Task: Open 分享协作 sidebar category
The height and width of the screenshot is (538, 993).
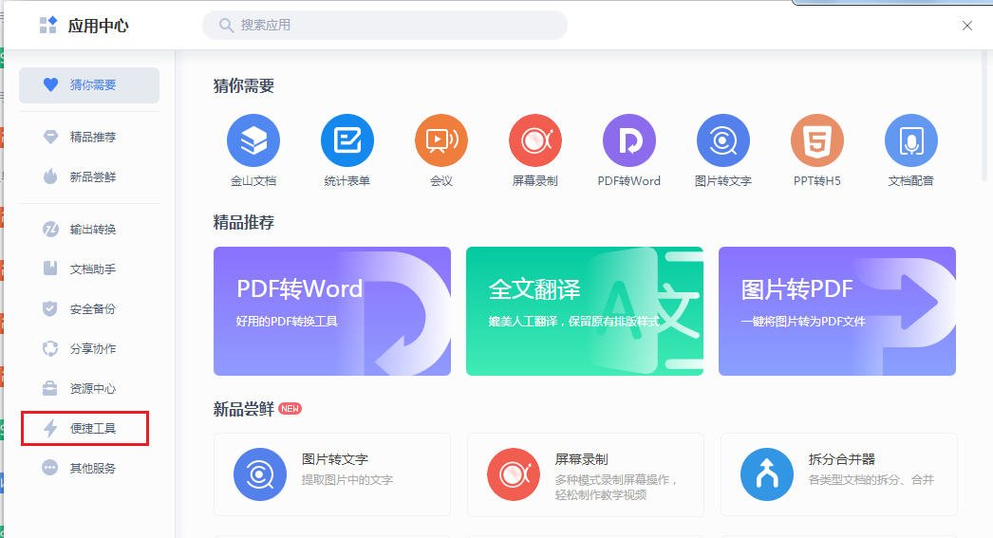Action: tap(89, 349)
